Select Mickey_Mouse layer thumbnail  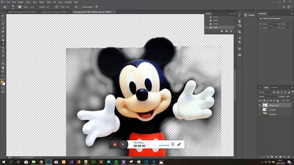tap(265, 105)
